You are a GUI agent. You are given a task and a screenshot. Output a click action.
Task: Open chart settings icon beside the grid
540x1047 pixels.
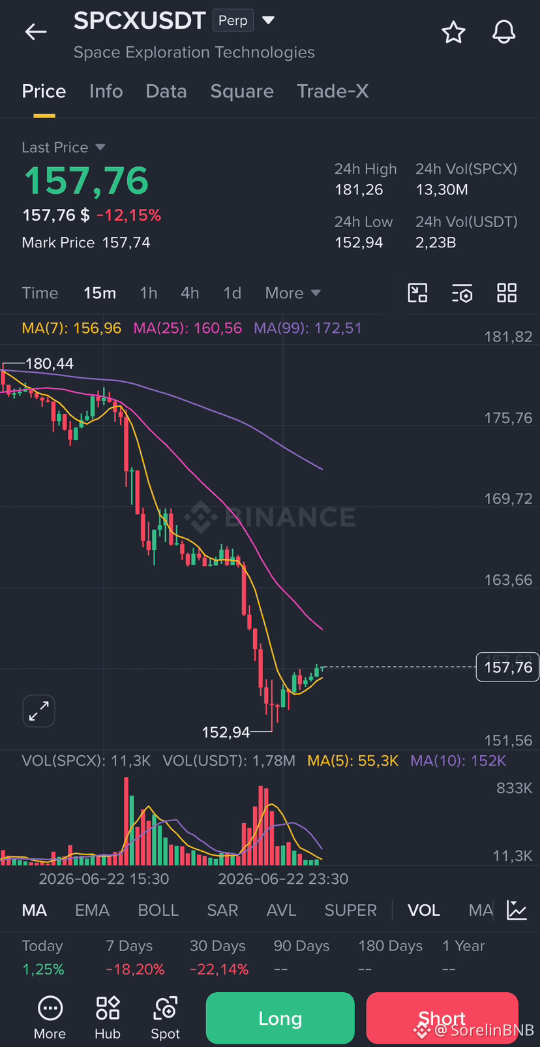[462, 293]
